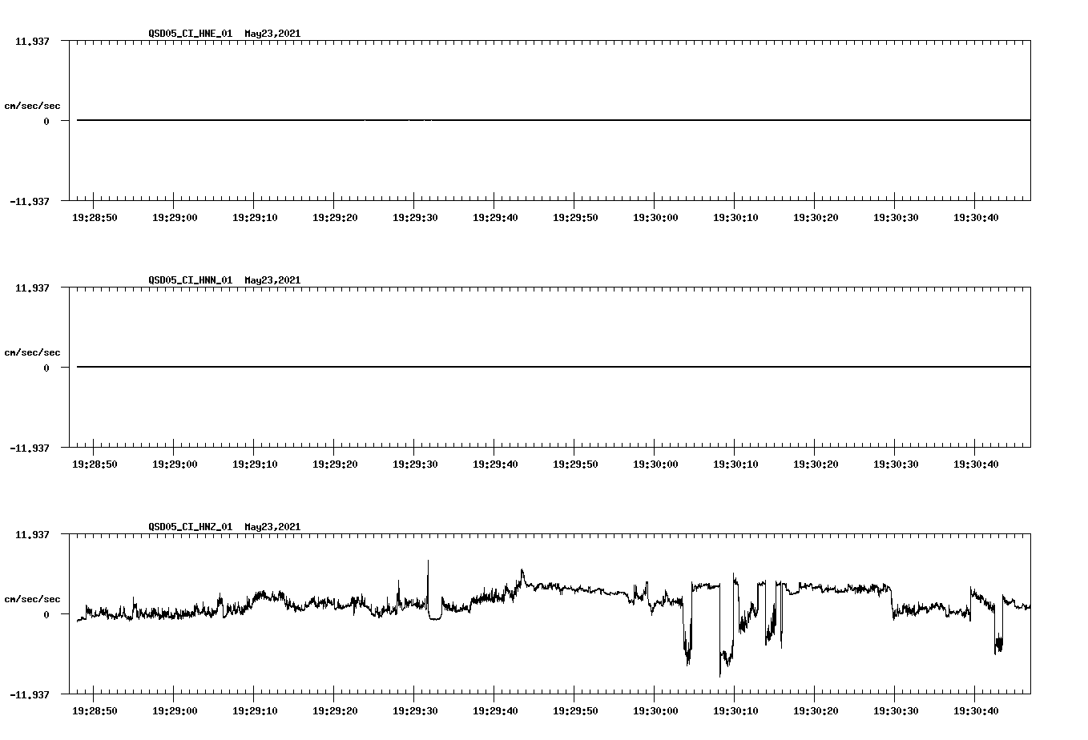The image size is (1088, 740).
Task: Click the 19:30:00 time label under HNN plot
Action: pyautogui.click(x=656, y=463)
